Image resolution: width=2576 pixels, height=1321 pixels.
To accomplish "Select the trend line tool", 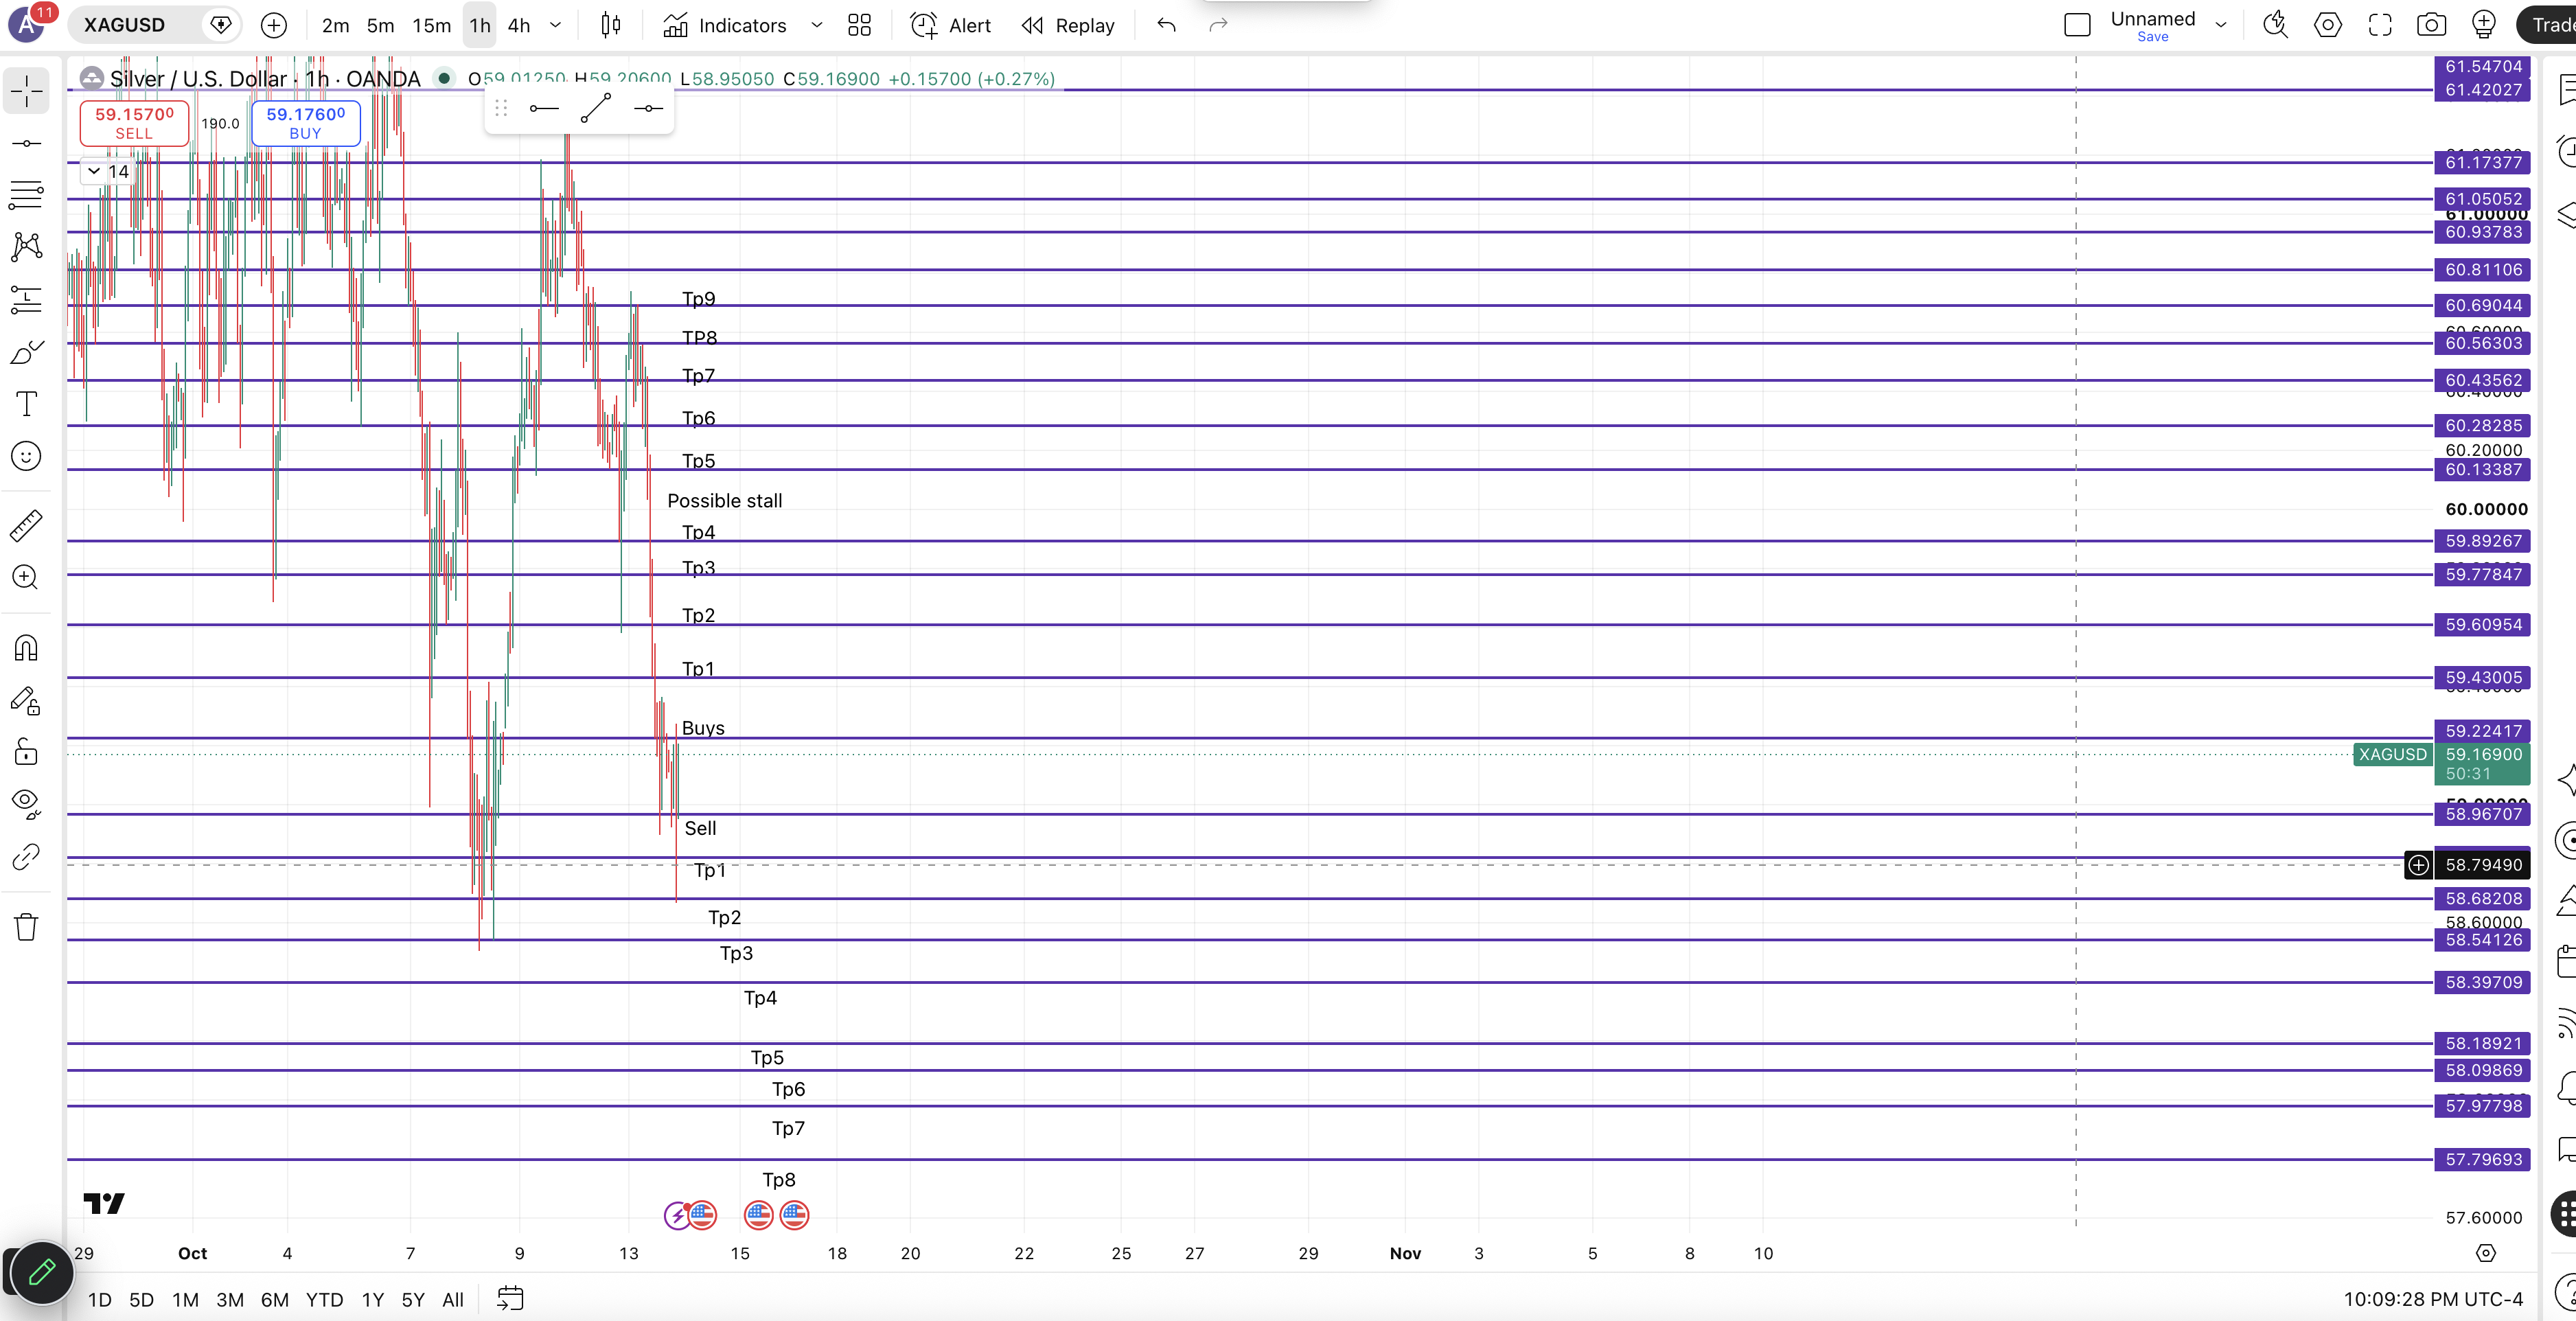I will coord(27,144).
